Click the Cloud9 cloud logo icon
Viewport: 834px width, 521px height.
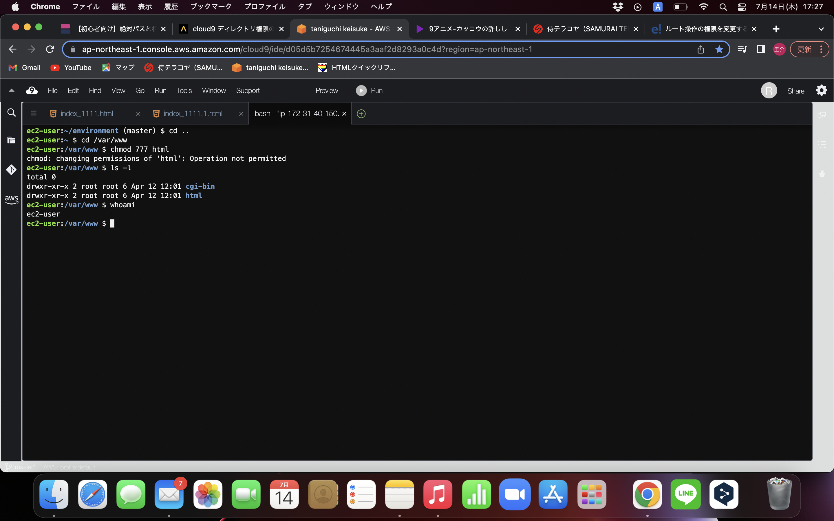tap(32, 91)
